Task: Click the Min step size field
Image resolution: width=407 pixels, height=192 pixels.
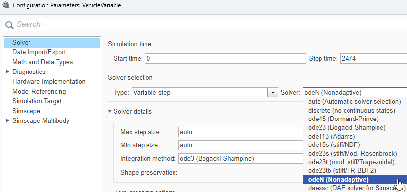Action: [241, 145]
